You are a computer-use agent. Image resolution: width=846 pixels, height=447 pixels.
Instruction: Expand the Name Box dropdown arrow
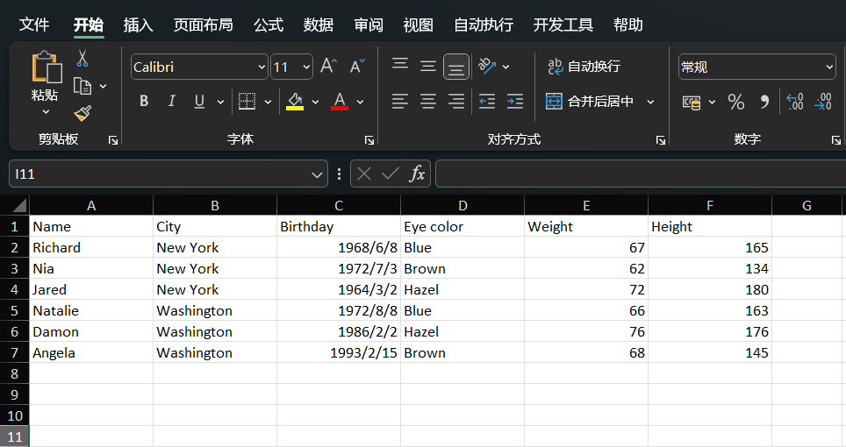point(317,174)
